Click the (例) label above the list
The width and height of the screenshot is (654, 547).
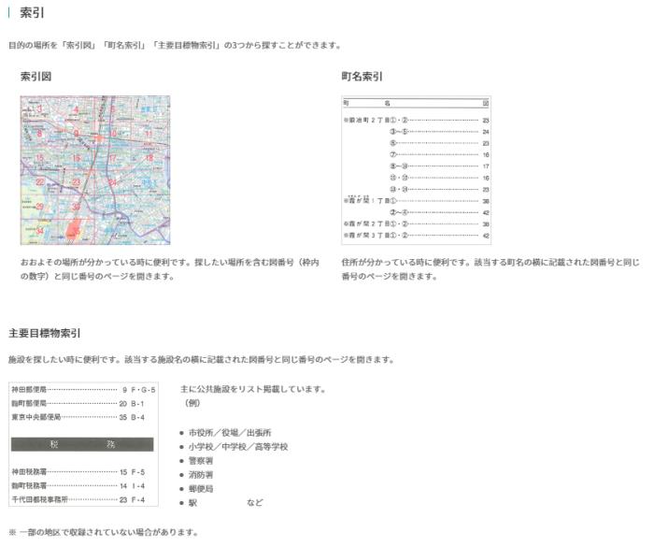coord(192,403)
